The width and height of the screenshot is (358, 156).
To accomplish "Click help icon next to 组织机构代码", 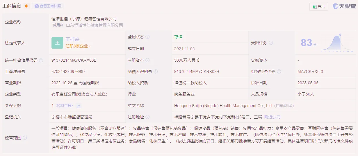I will click(x=279, y=71).
